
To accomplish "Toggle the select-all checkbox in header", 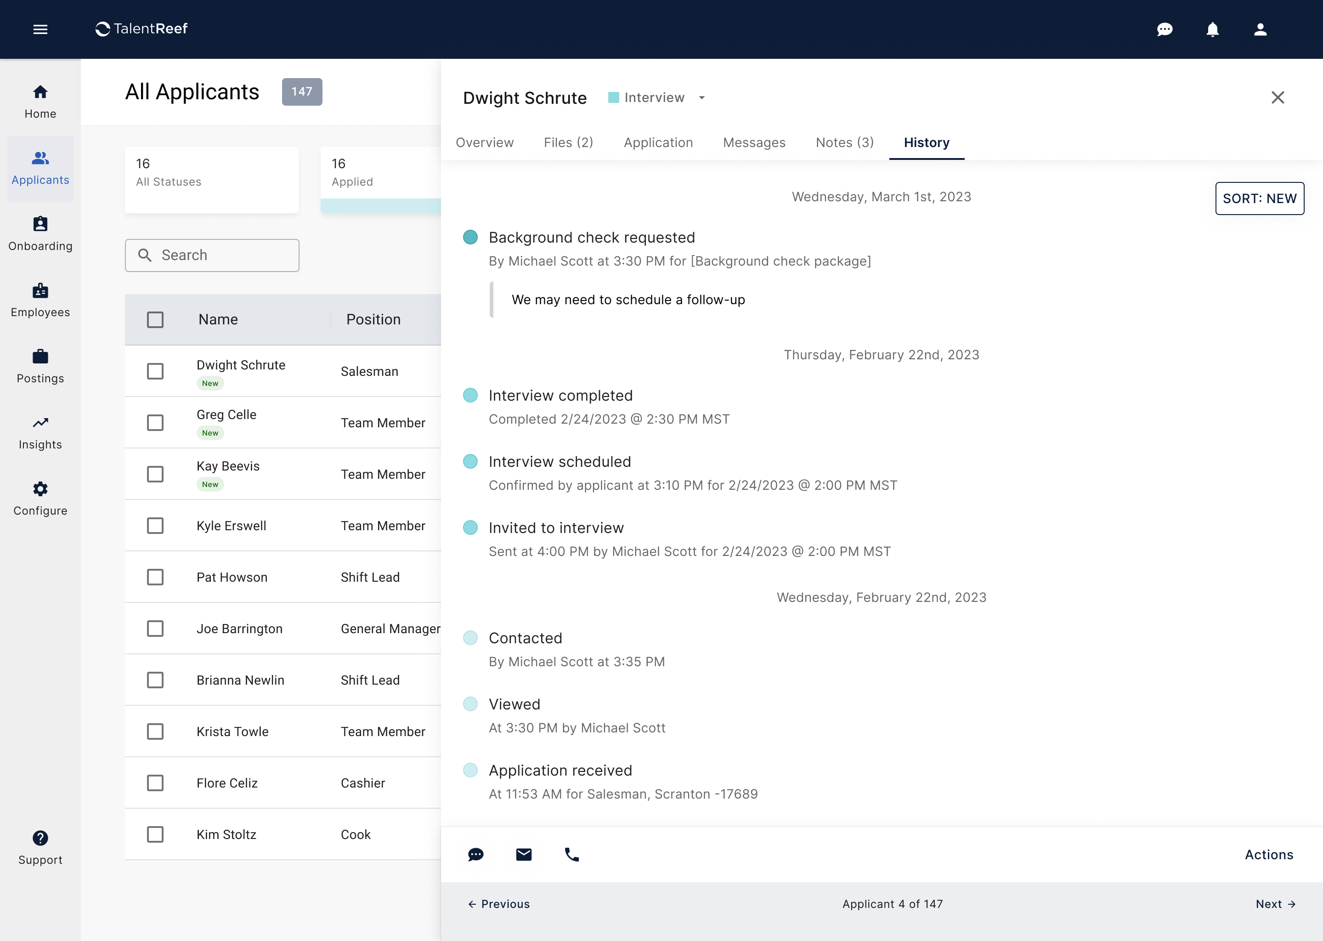I will (155, 320).
